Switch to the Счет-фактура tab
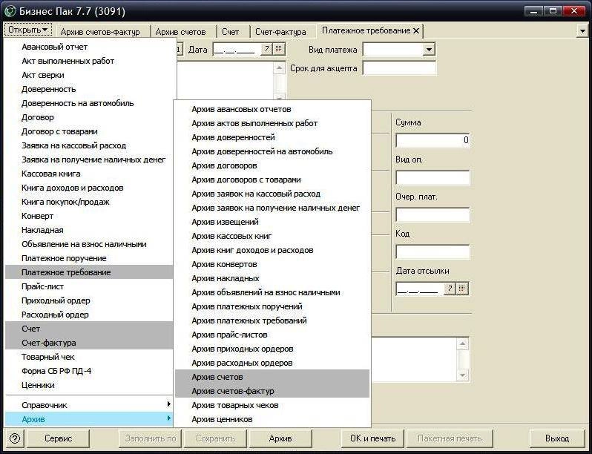Viewport: 592px width, 454px height. (280, 32)
